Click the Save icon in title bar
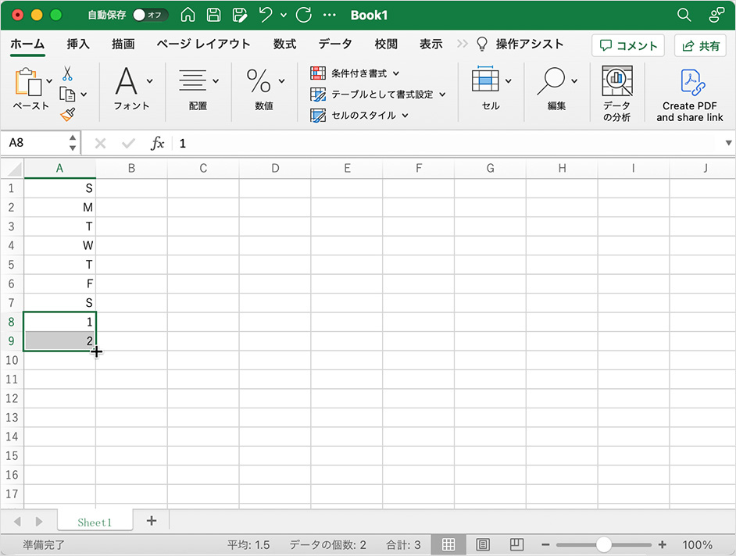This screenshot has width=736, height=556. pyautogui.click(x=214, y=15)
